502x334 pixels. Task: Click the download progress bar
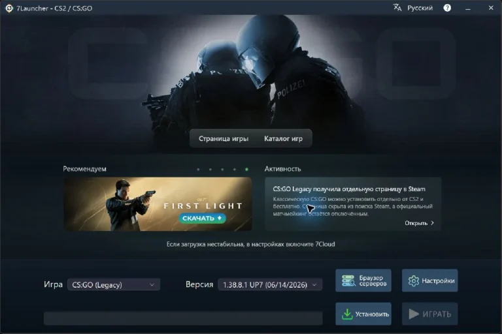(x=183, y=318)
